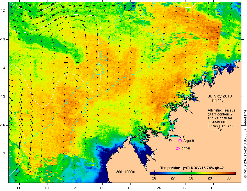The height and width of the screenshot is (191, 247).
Task: Click the green 28 degree region of colorbar
Action: pyautogui.click(x=191, y=173)
